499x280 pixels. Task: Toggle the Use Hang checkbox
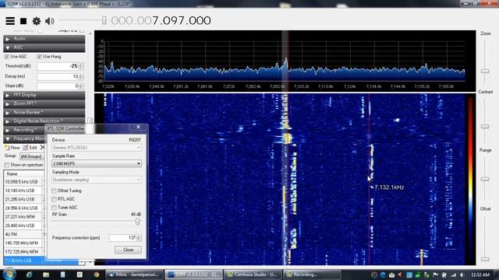click(x=39, y=57)
